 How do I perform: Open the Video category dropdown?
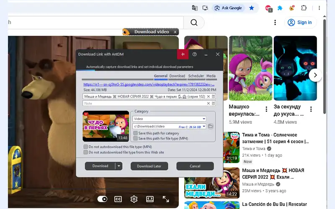[169, 119]
